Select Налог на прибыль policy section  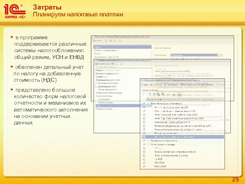click(x=104, y=96)
